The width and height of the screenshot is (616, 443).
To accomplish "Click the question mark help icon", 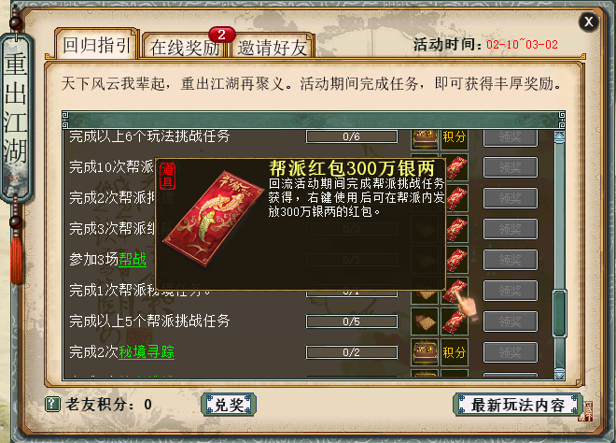I will click(52, 404).
